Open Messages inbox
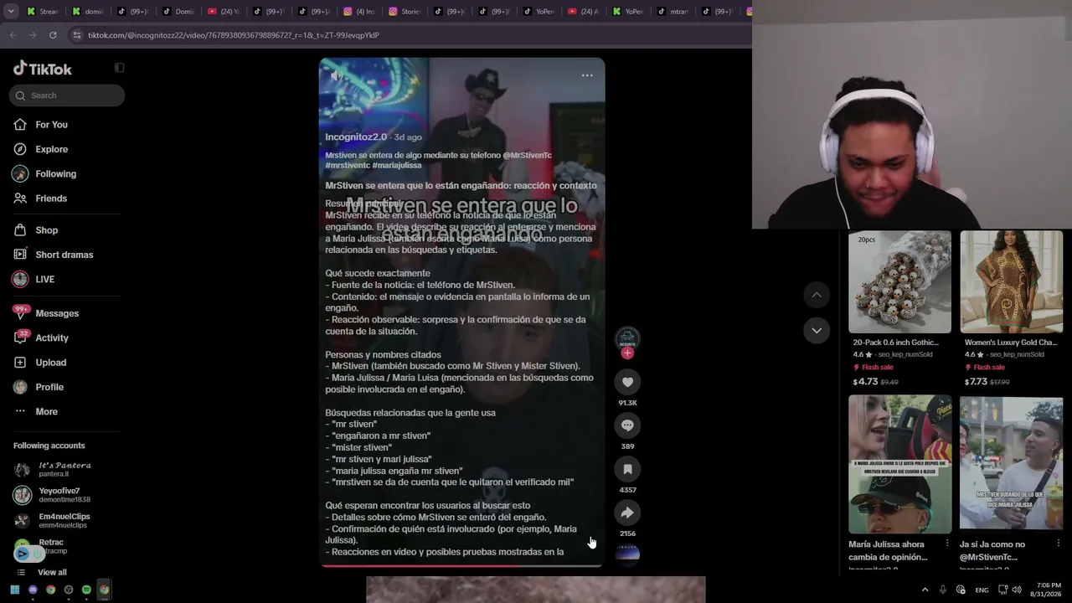This screenshot has width=1072, height=603. [57, 313]
